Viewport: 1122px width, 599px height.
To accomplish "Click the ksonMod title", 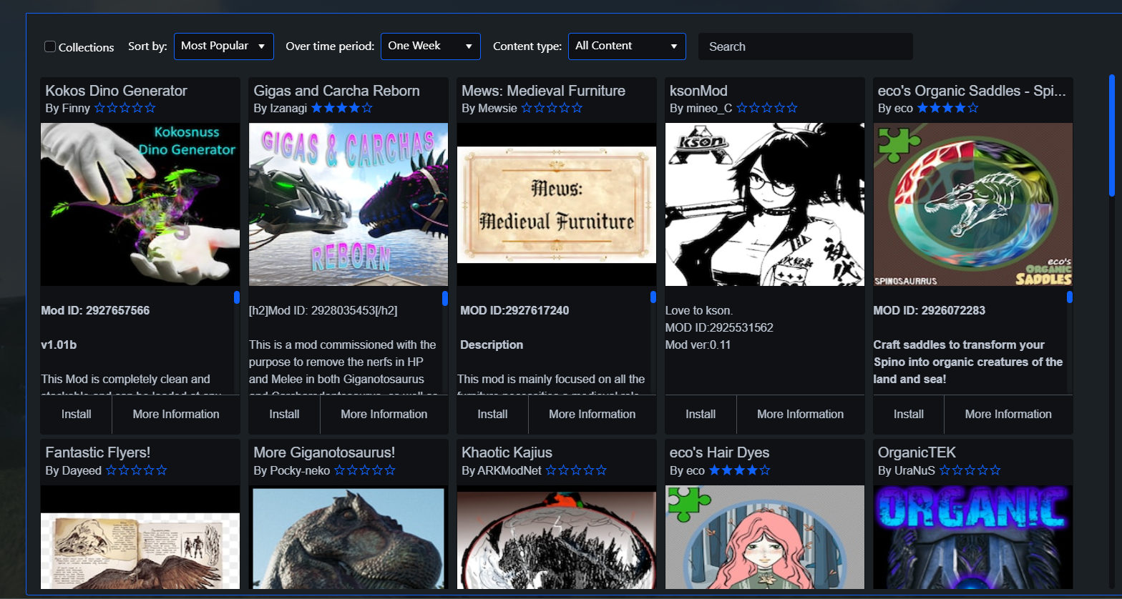I will pyautogui.click(x=698, y=91).
